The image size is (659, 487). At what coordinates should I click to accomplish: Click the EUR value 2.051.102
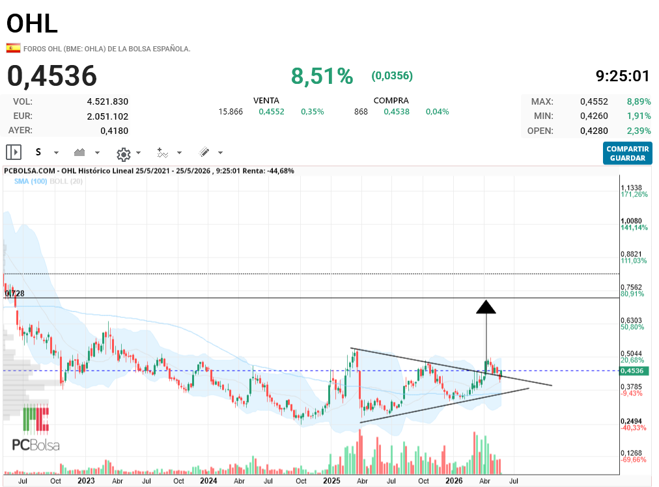[x=107, y=116]
